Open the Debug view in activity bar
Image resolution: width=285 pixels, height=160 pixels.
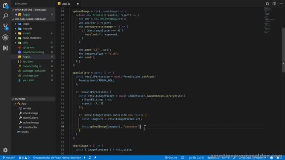tap(5, 37)
